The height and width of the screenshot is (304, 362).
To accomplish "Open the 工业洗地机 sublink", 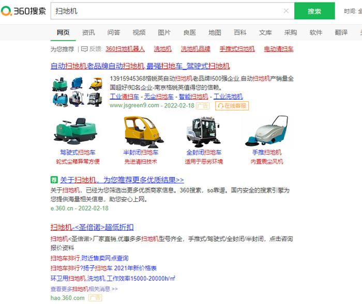I will pyautogui.click(x=228, y=97).
